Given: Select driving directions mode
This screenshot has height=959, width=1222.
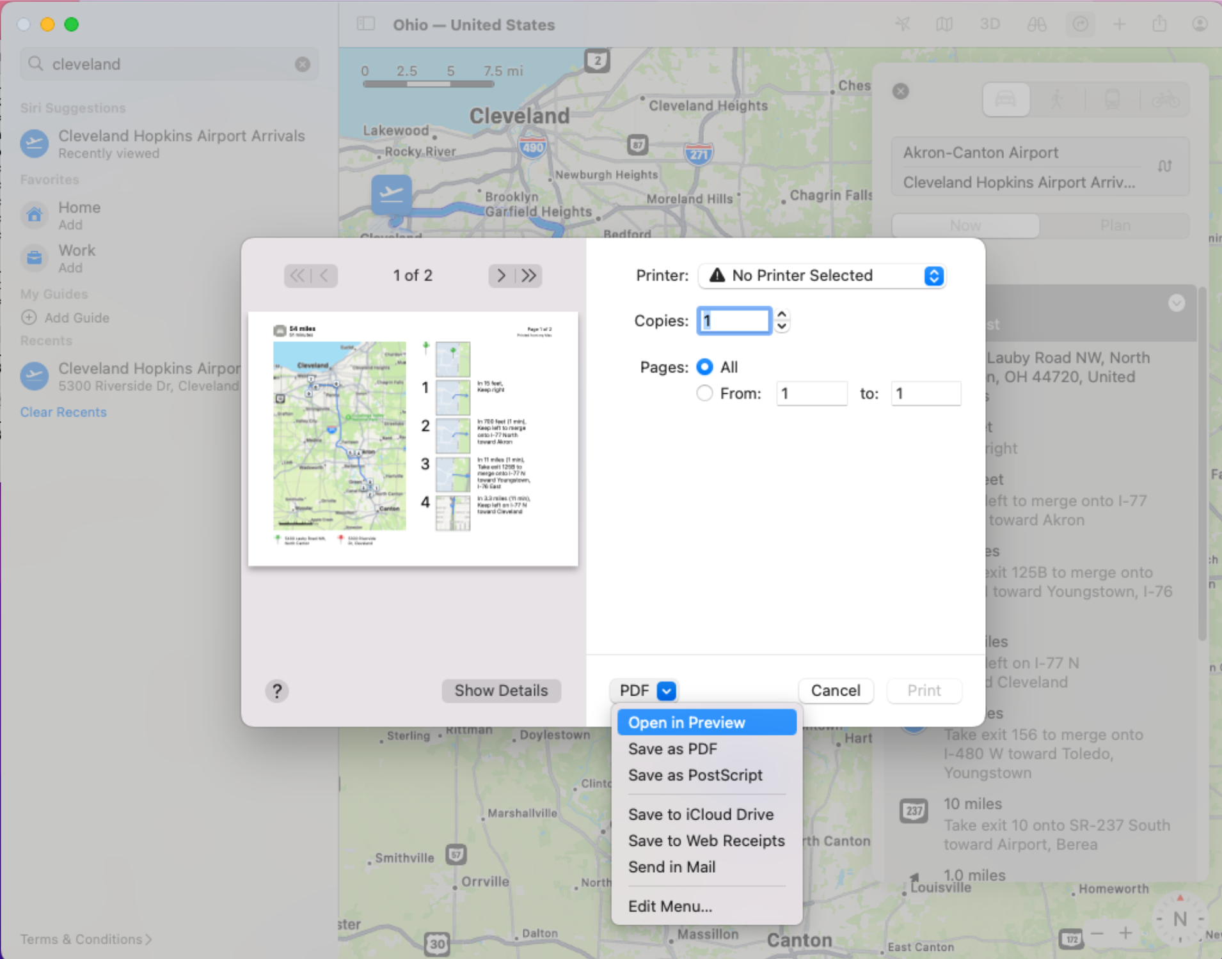Looking at the screenshot, I should 1006,100.
